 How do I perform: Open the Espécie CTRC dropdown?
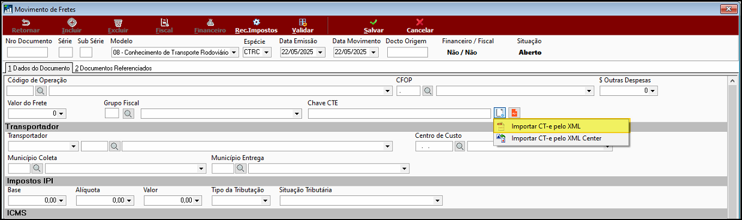coord(266,53)
